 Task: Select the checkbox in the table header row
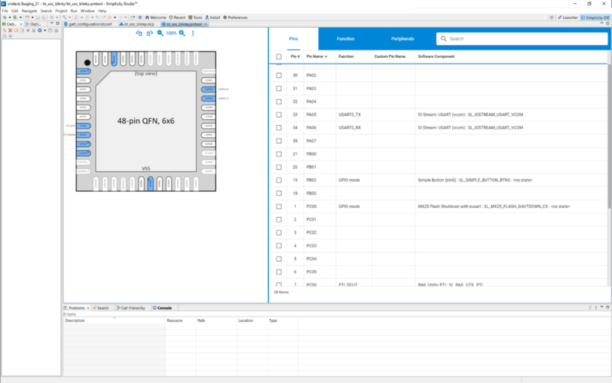(277, 57)
